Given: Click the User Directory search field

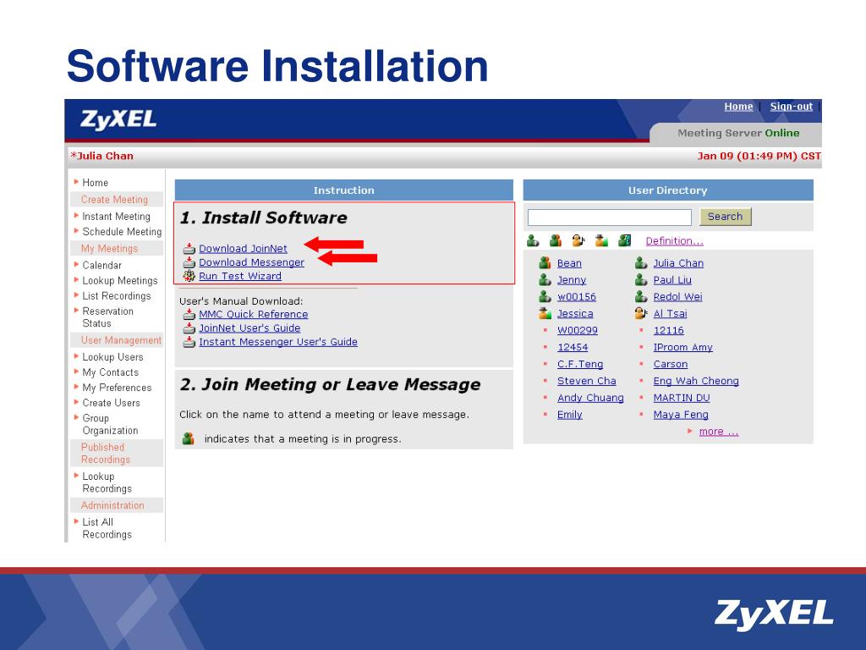Looking at the screenshot, I should [609, 218].
